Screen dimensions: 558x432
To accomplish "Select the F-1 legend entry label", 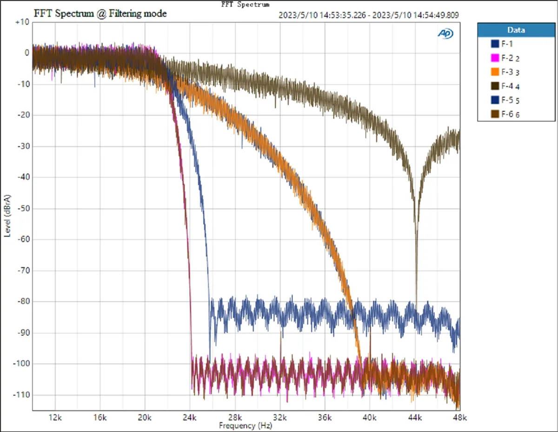I will (507, 44).
